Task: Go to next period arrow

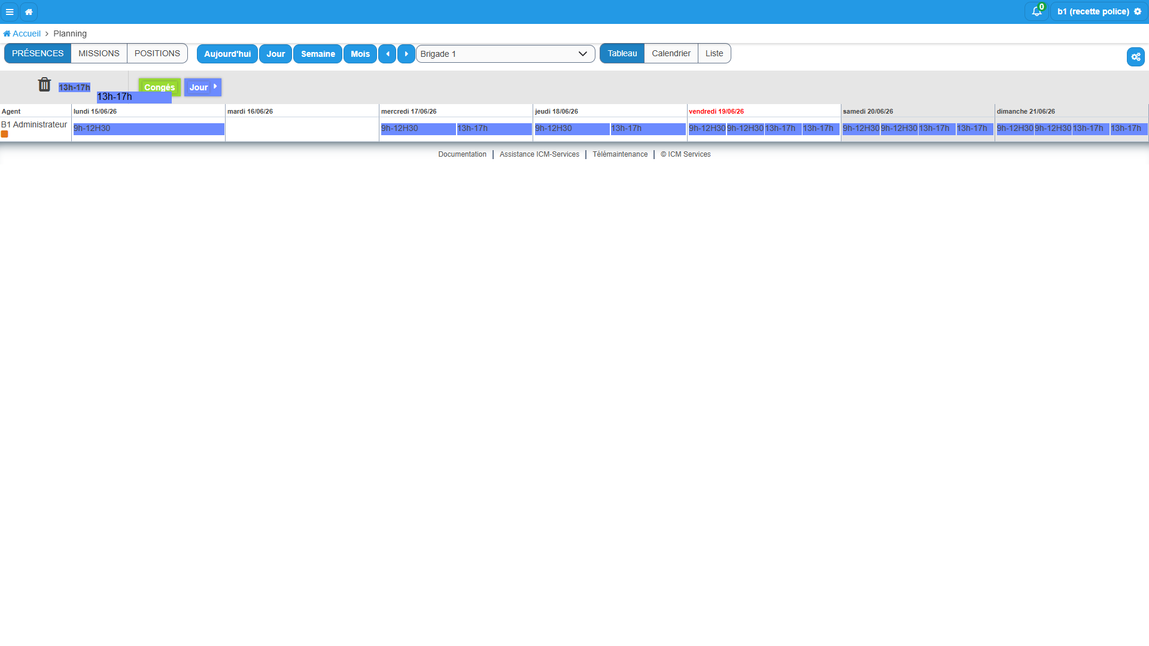Action: click(406, 54)
